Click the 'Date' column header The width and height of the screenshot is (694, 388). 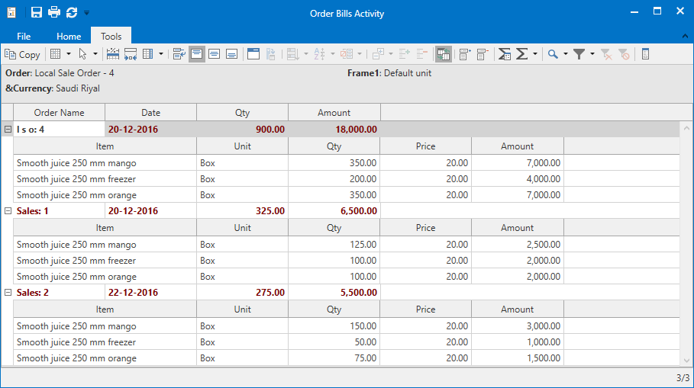pyautogui.click(x=151, y=113)
